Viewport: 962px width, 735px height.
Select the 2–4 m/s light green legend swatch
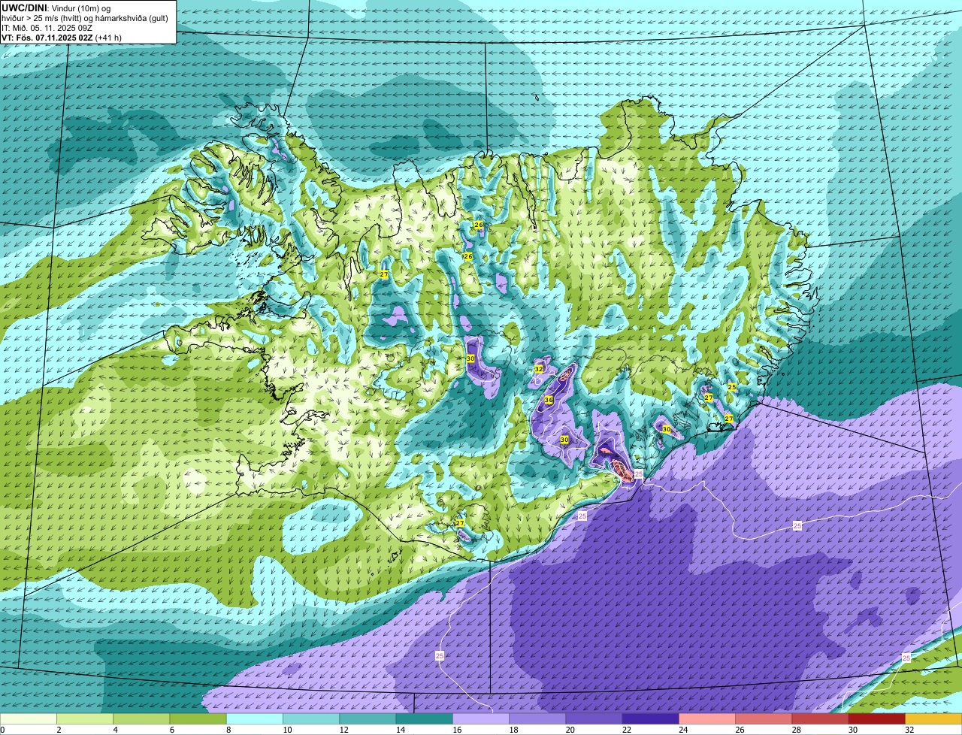click(x=85, y=719)
